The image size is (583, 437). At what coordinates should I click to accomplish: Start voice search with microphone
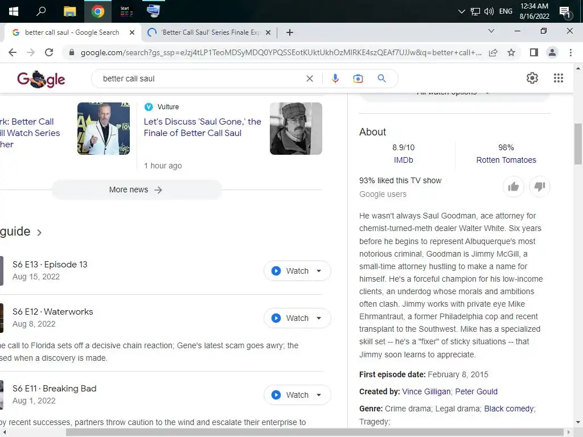(335, 79)
